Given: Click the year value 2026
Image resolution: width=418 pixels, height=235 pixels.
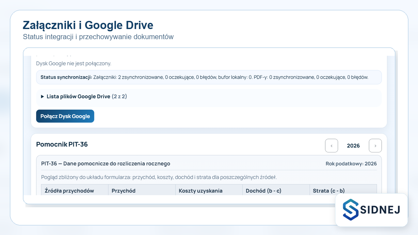Looking at the screenshot, I should point(353,146).
